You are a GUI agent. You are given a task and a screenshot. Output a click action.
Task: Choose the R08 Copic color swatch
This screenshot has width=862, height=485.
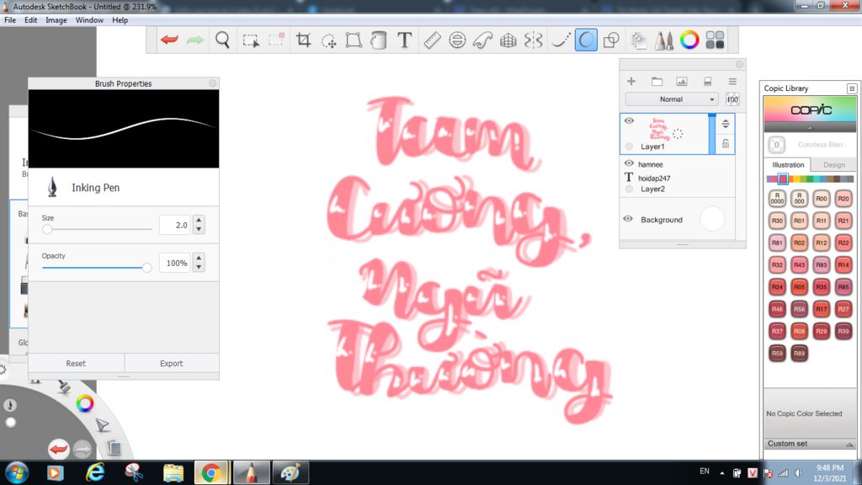[799, 331]
